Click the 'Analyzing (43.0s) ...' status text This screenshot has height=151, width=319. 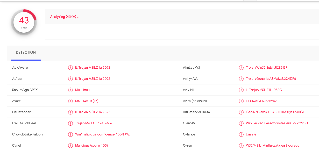pyautogui.click(x=65, y=17)
